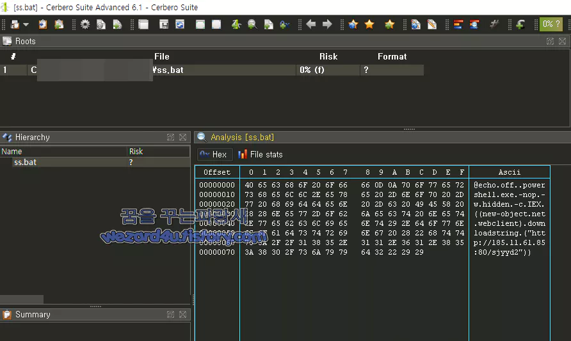Click the document with green plus icon

(268, 24)
